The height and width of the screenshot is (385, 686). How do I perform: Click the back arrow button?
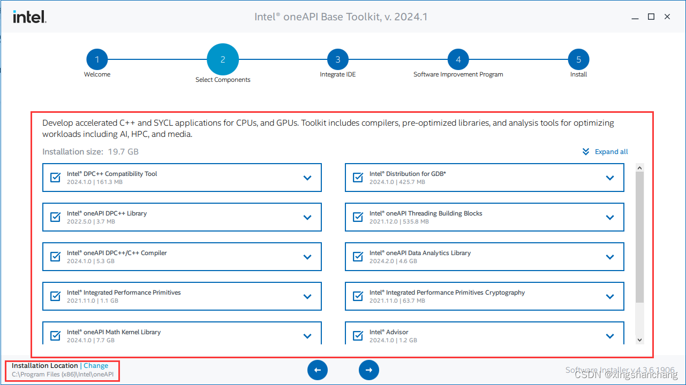[318, 370]
